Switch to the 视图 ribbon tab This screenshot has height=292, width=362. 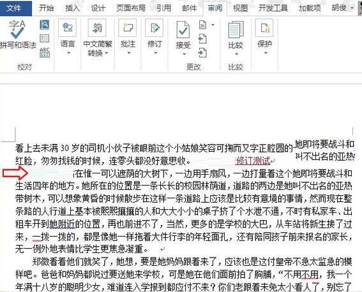click(240, 8)
